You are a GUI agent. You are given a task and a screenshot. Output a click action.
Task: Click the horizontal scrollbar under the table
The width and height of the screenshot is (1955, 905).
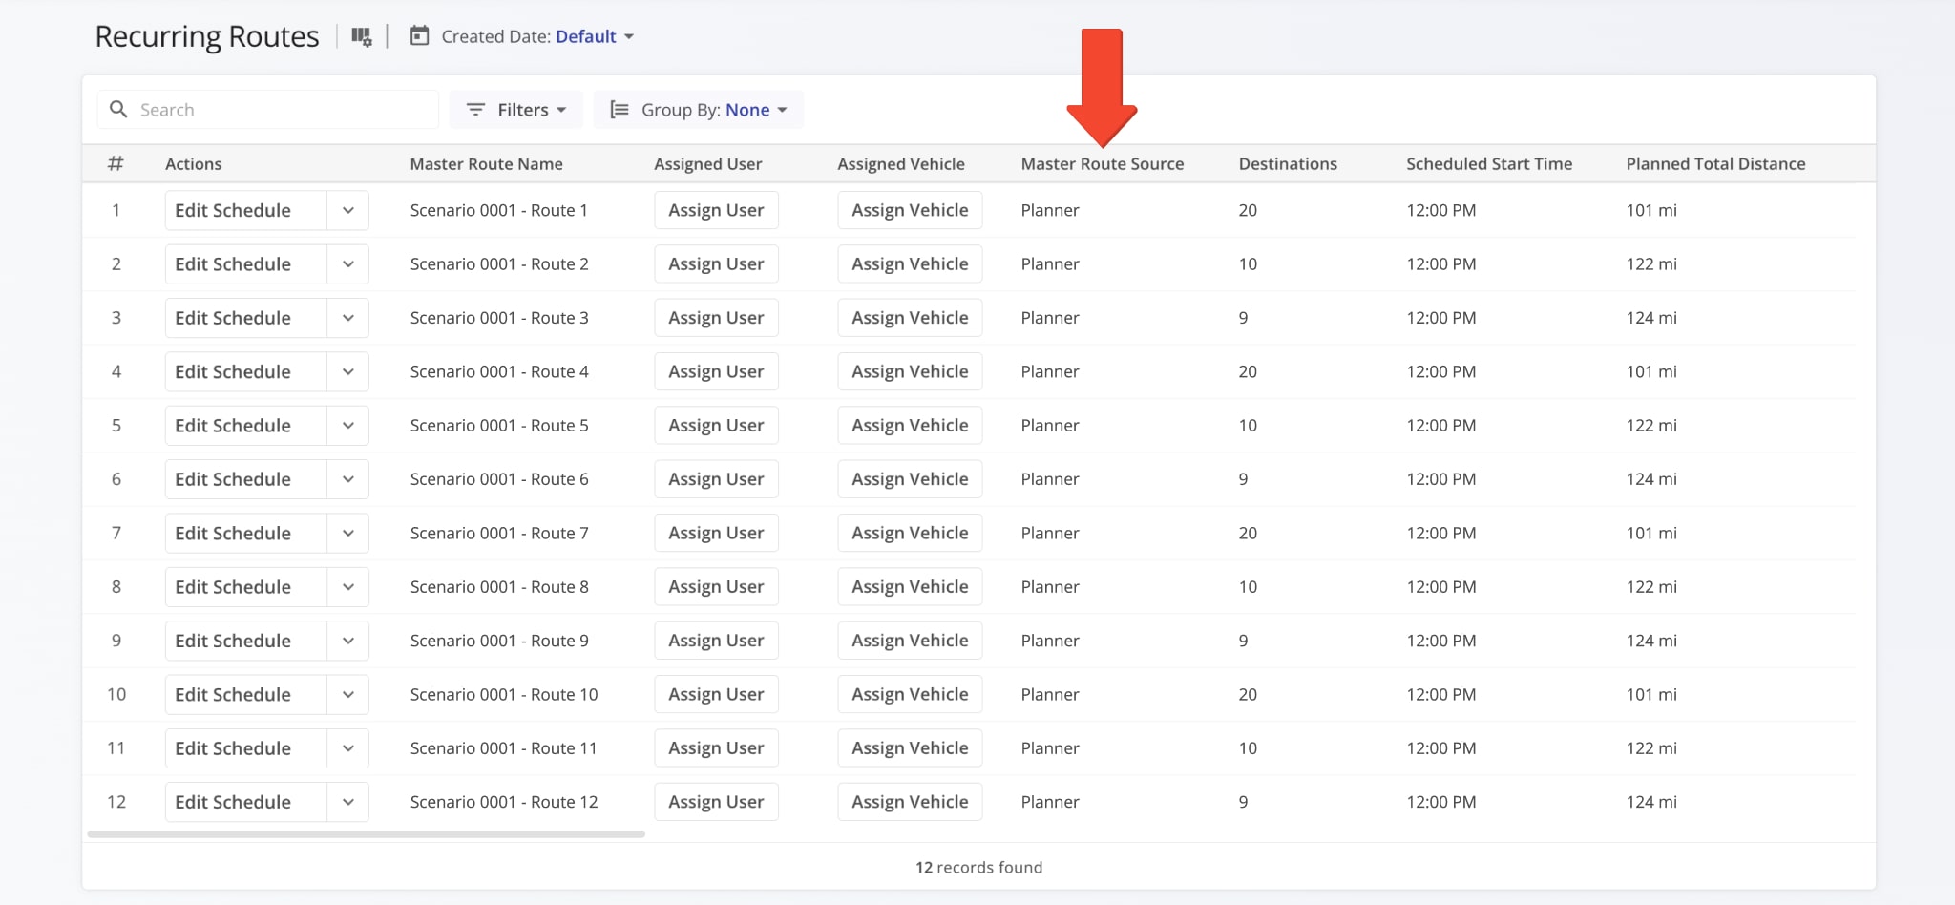click(366, 834)
